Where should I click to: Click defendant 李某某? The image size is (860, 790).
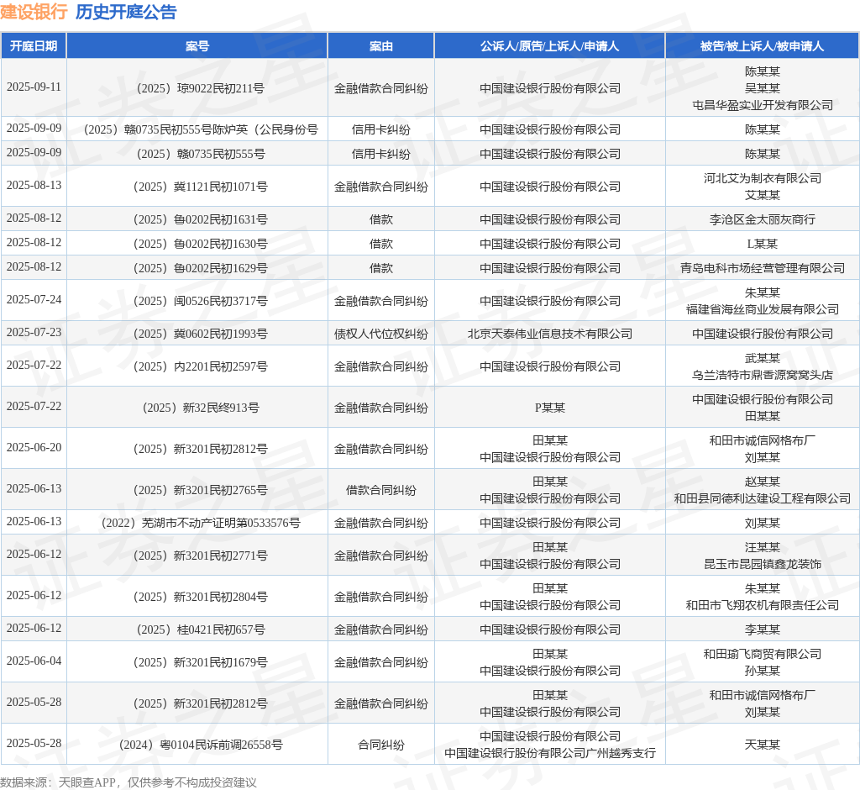click(x=763, y=629)
